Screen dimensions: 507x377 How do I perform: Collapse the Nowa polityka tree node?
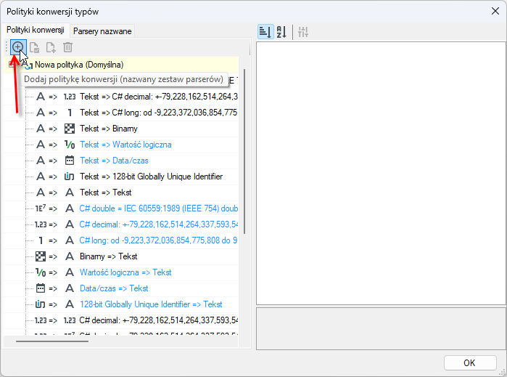(x=12, y=65)
